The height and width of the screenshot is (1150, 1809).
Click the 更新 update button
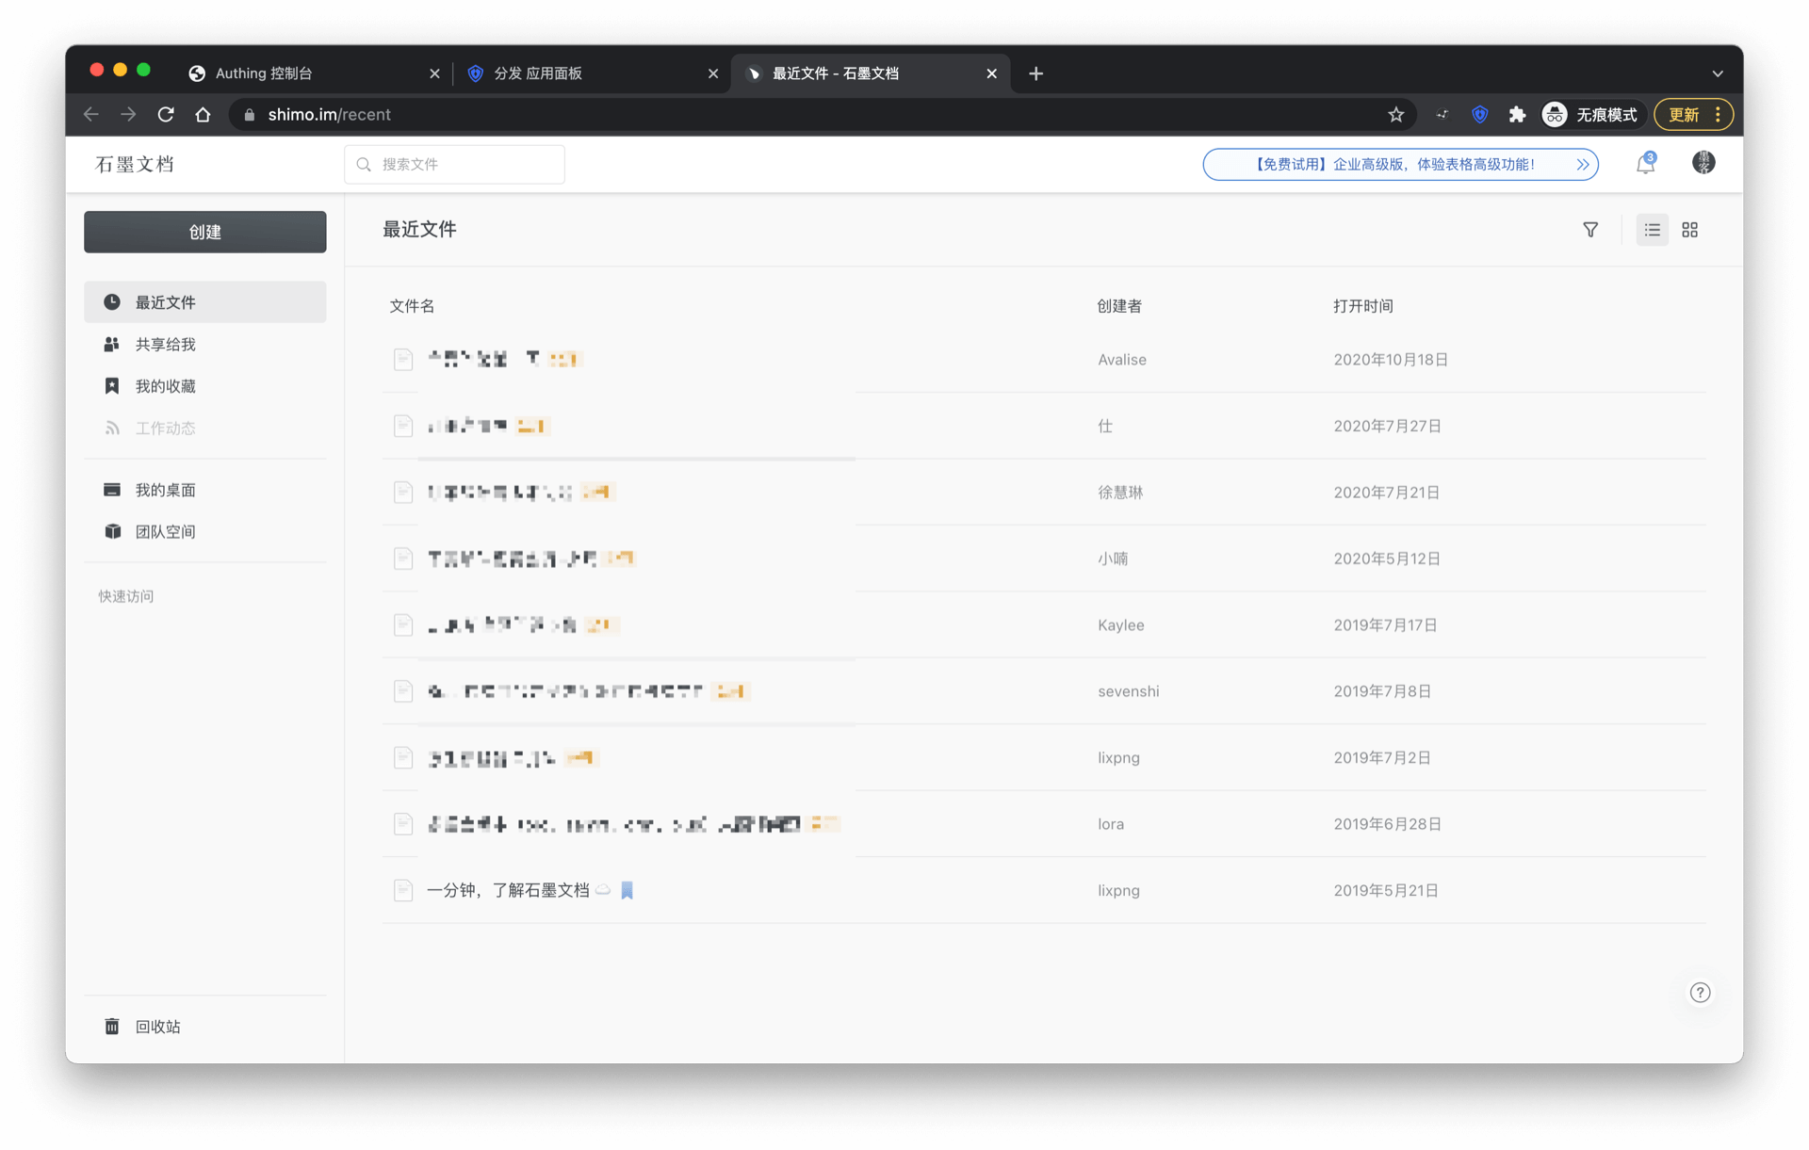click(1684, 115)
